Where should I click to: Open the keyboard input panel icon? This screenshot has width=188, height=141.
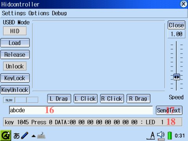point(41,136)
